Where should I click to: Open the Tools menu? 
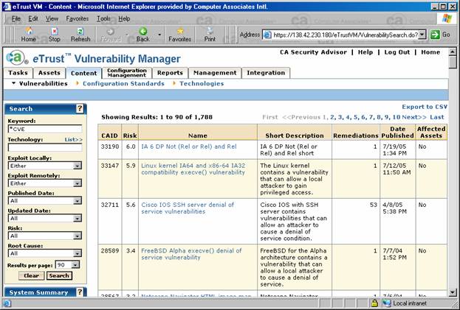(104, 18)
